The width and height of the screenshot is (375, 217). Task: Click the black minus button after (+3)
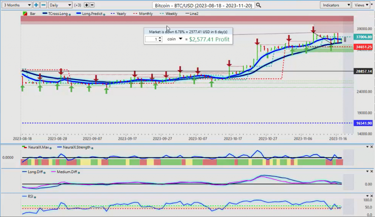tap(92, 5)
